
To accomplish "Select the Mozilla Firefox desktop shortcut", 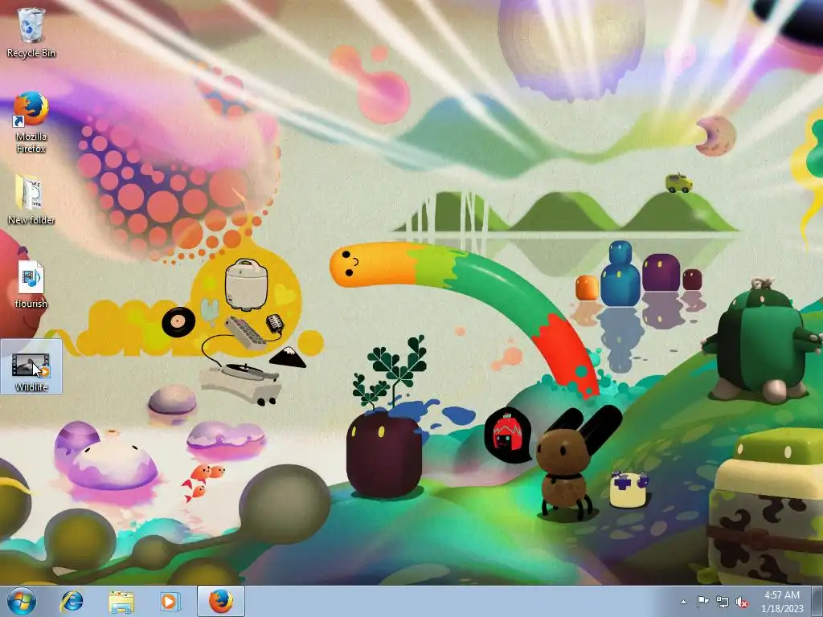I will 31,122.
